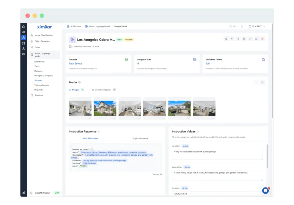
Task: Click the blue refresh sample icon
Action: tap(256, 39)
